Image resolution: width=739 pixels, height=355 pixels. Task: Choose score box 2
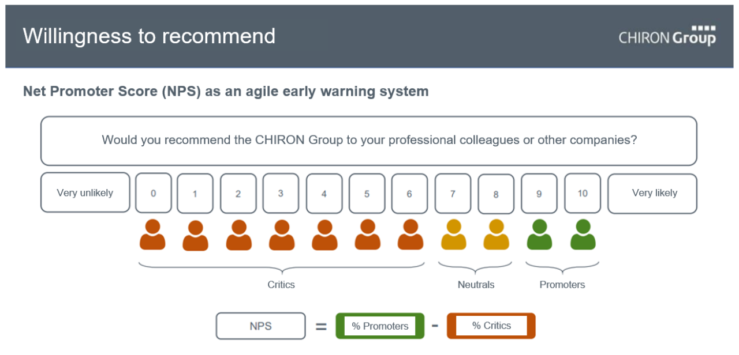[x=238, y=194]
